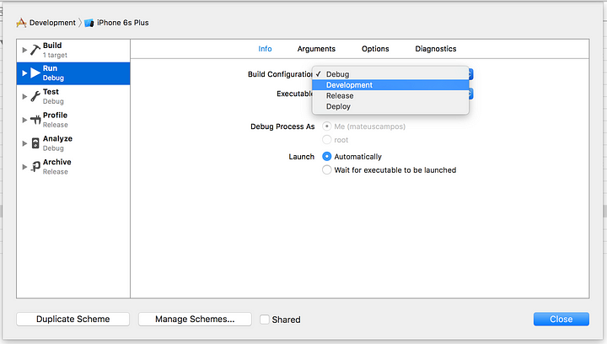Expand the Build disclosure triangle
This screenshot has height=344, width=607.
coord(24,50)
